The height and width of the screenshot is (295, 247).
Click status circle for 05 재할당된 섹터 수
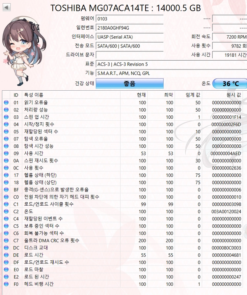point(6,132)
